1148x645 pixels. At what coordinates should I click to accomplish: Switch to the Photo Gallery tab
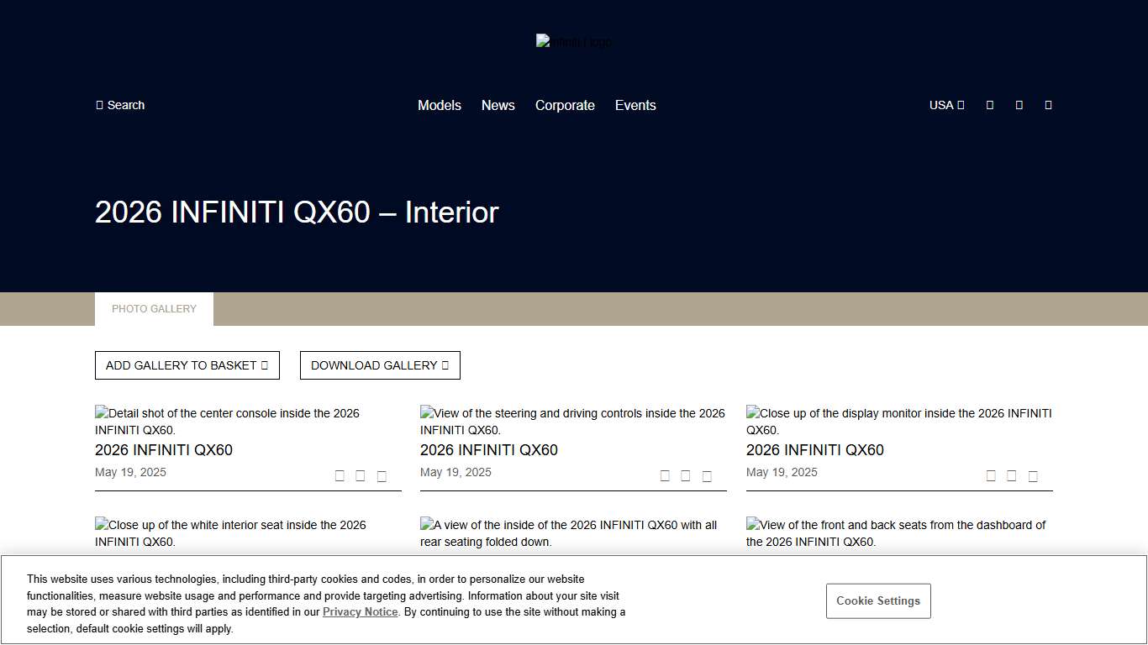click(x=154, y=309)
